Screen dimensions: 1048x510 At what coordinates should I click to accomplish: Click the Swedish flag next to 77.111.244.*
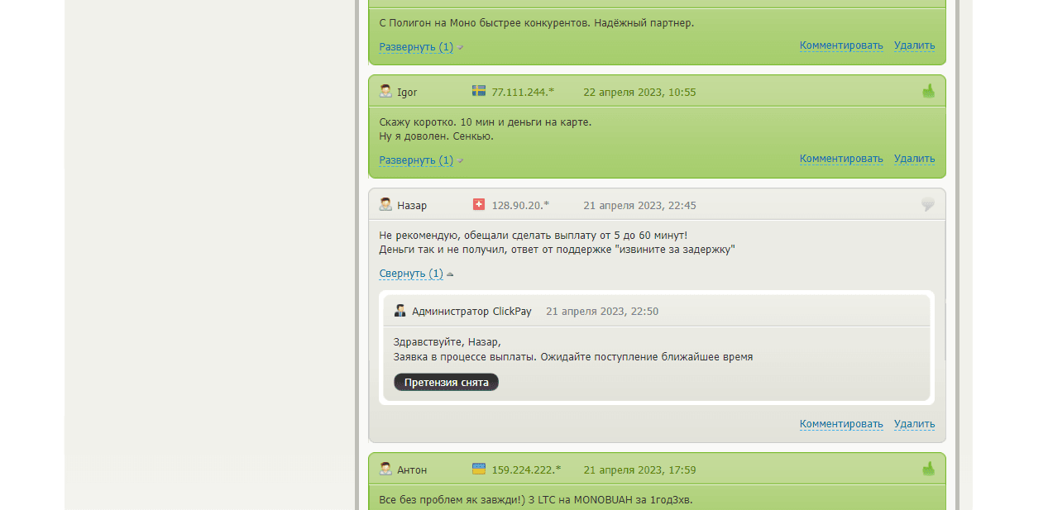coord(479,91)
